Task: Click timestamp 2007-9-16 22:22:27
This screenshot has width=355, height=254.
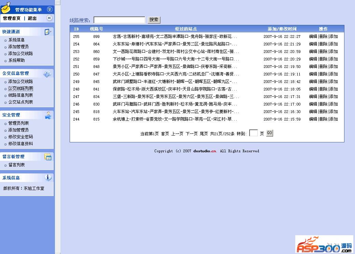Action: pyautogui.click(x=282, y=37)
